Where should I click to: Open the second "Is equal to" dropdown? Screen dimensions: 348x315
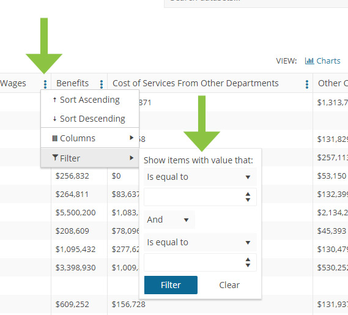pyautogui.click(x=200, y=242)
